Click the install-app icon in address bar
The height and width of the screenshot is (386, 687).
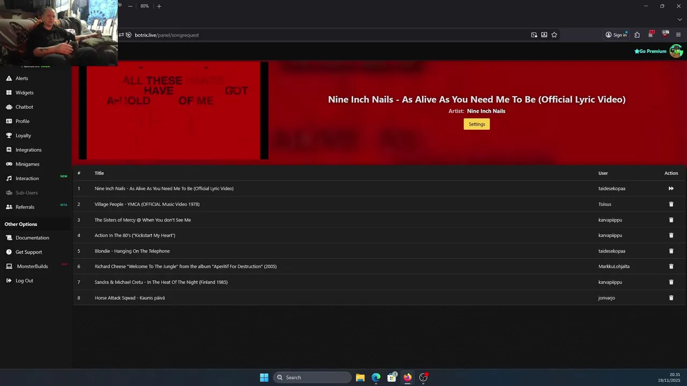544,35
